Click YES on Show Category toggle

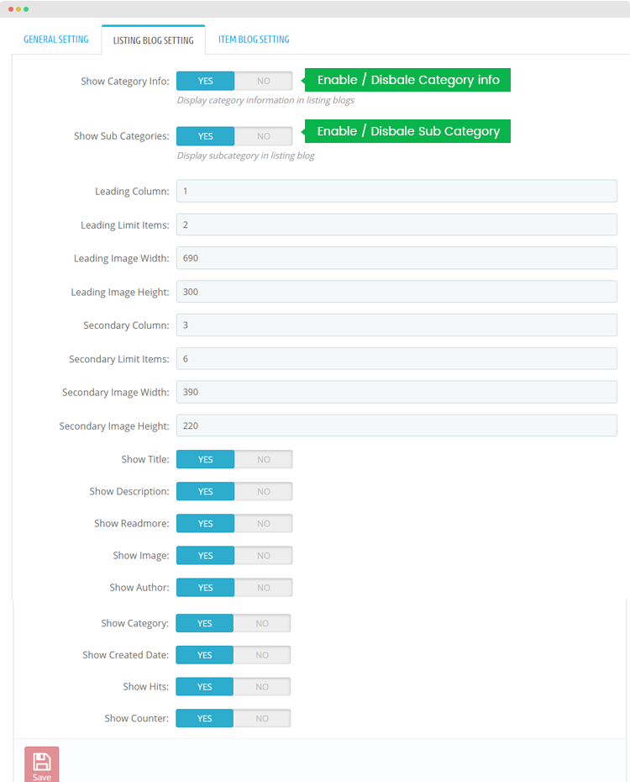pos(204,623)
